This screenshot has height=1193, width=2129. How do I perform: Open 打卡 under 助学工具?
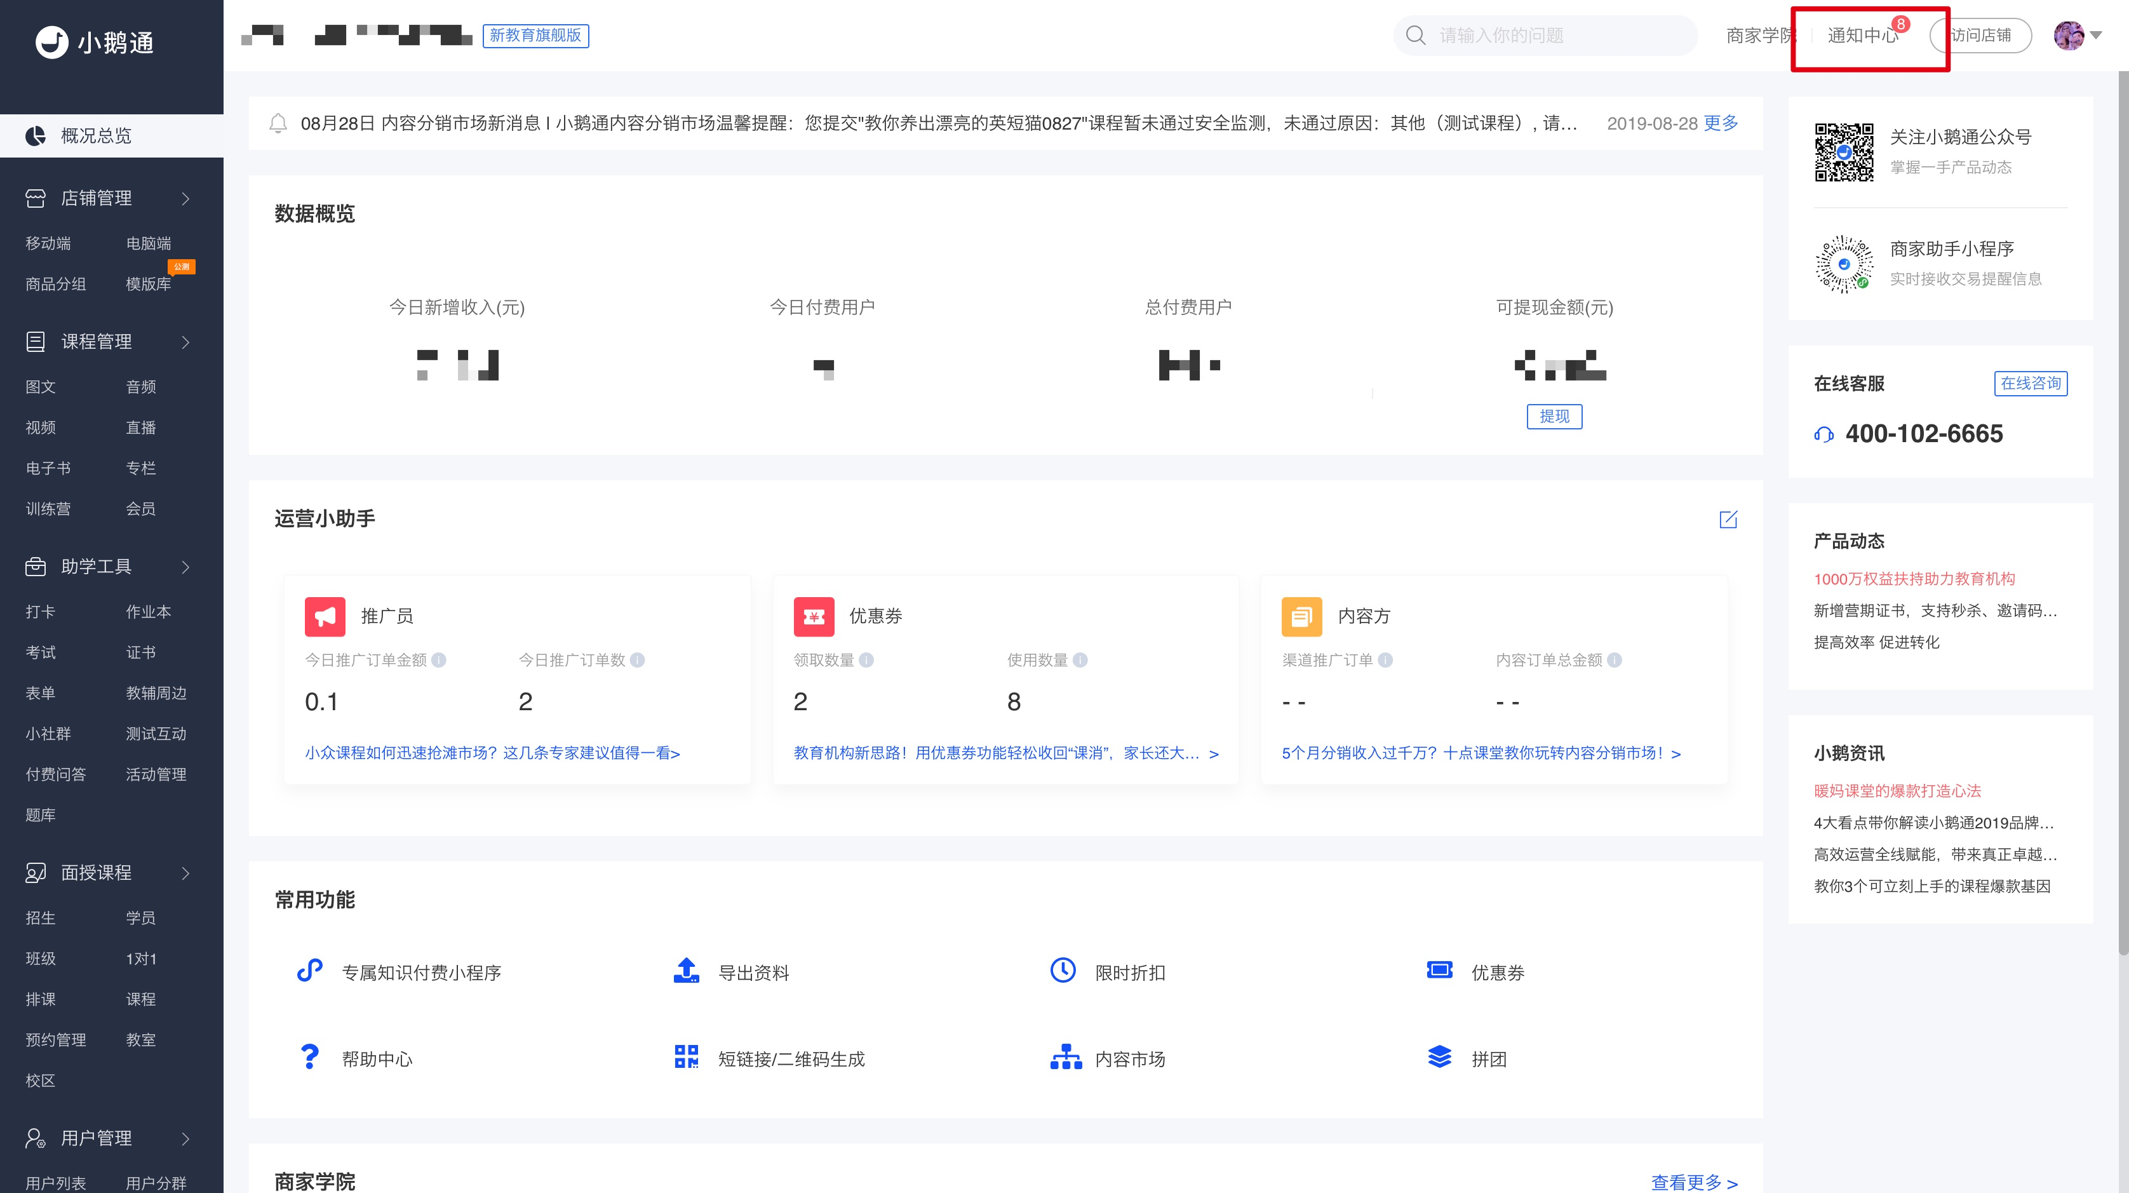(39, 612)
